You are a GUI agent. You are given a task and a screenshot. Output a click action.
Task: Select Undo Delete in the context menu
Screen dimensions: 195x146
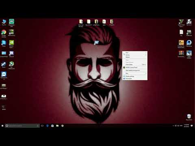click(x=135, y=64)
